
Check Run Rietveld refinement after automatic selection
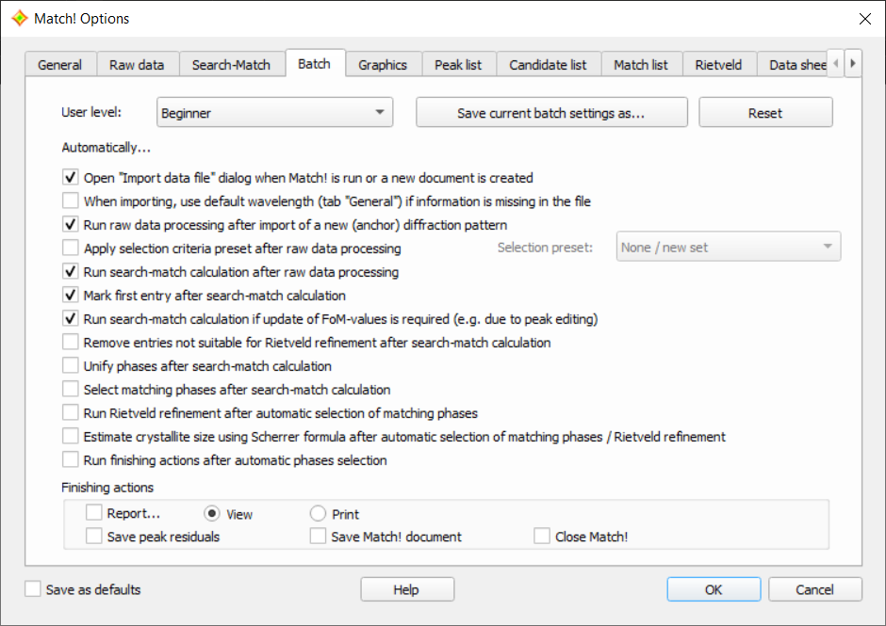(70, 412)
